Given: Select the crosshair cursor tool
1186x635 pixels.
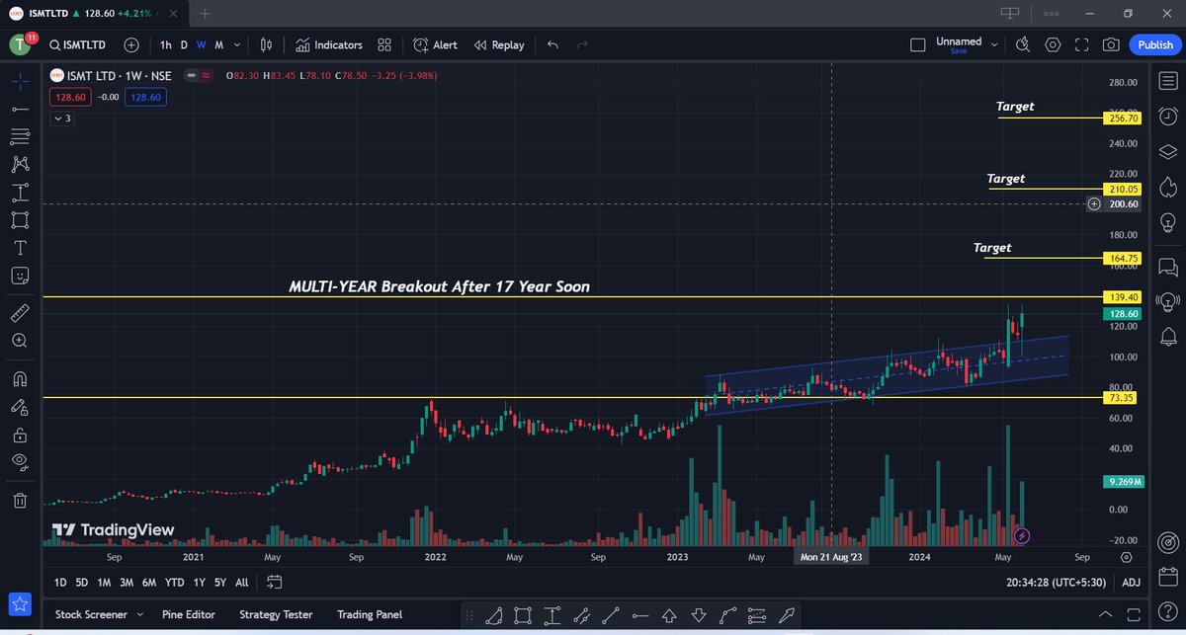Looking at the screenshot, I should [x=21, y=81].
